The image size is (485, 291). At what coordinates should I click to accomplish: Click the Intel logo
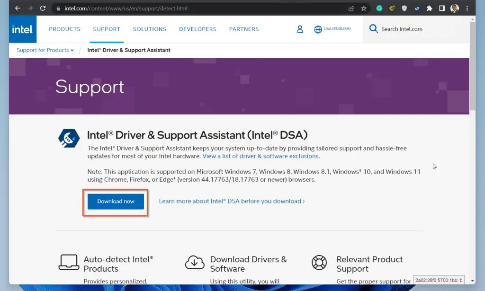click(x=22, y=29)
